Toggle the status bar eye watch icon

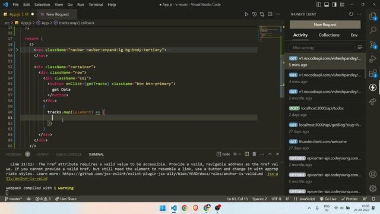click(28, 199)
